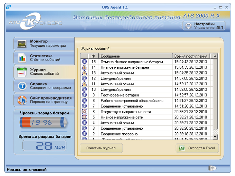Click the event log vertical scrollbar thumb

pyautogui.click(x=215, y=94)
